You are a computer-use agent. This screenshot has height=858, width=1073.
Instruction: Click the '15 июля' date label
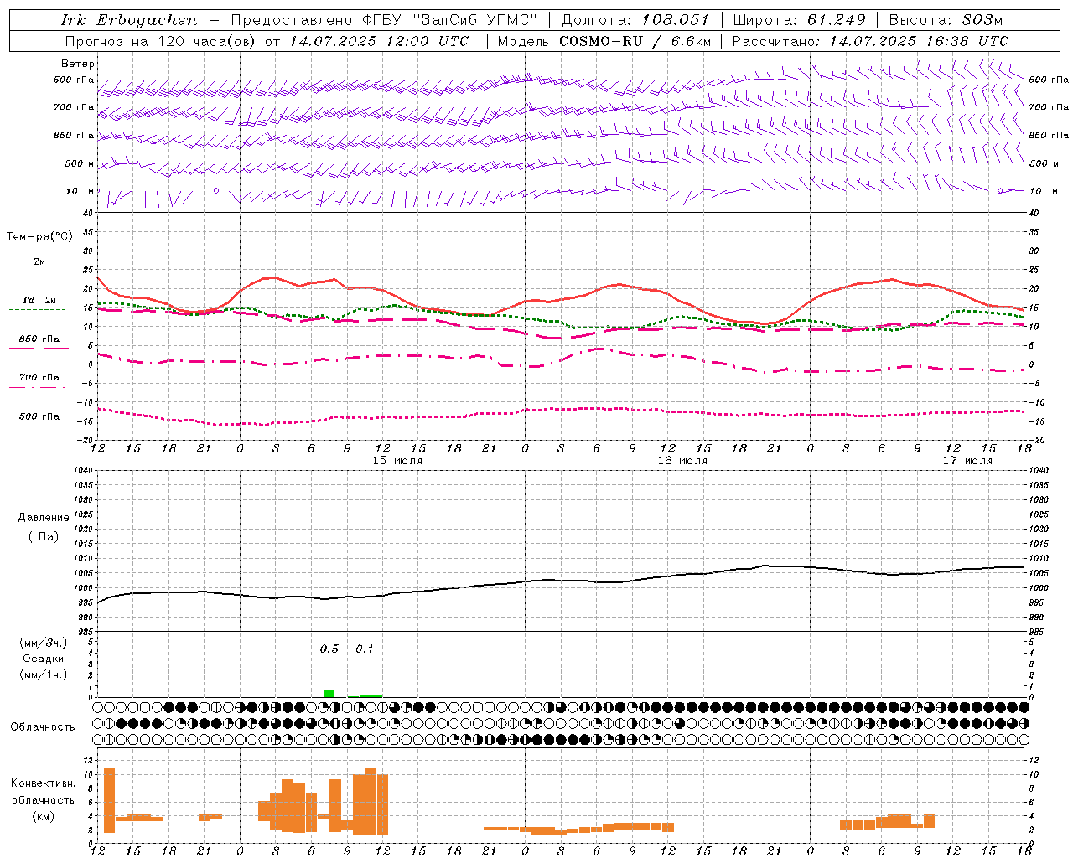[397, 461]
